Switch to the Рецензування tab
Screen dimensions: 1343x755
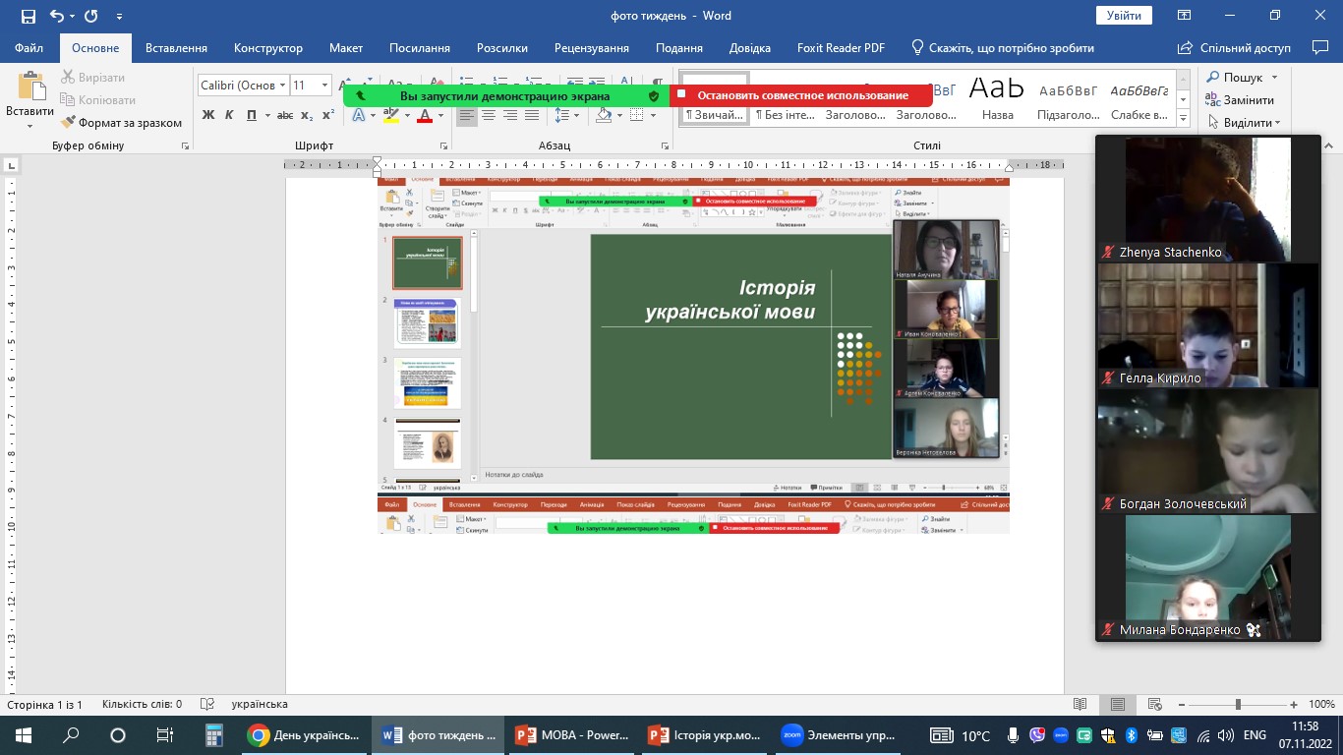tap(591, 48)
